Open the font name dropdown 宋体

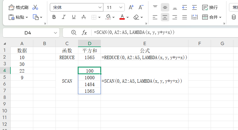point(100,7)
